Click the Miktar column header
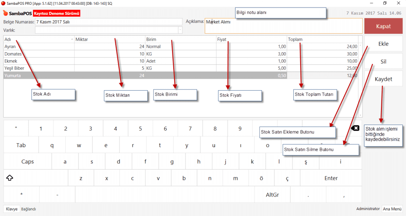 pyautogui.click(x=110, y=39)
